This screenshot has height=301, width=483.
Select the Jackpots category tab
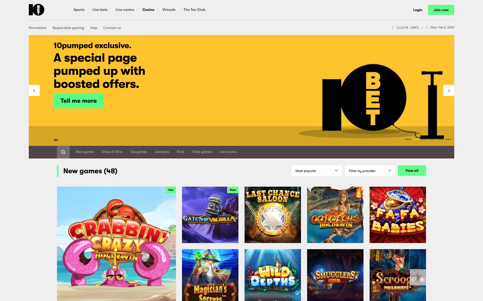point(162,152)
